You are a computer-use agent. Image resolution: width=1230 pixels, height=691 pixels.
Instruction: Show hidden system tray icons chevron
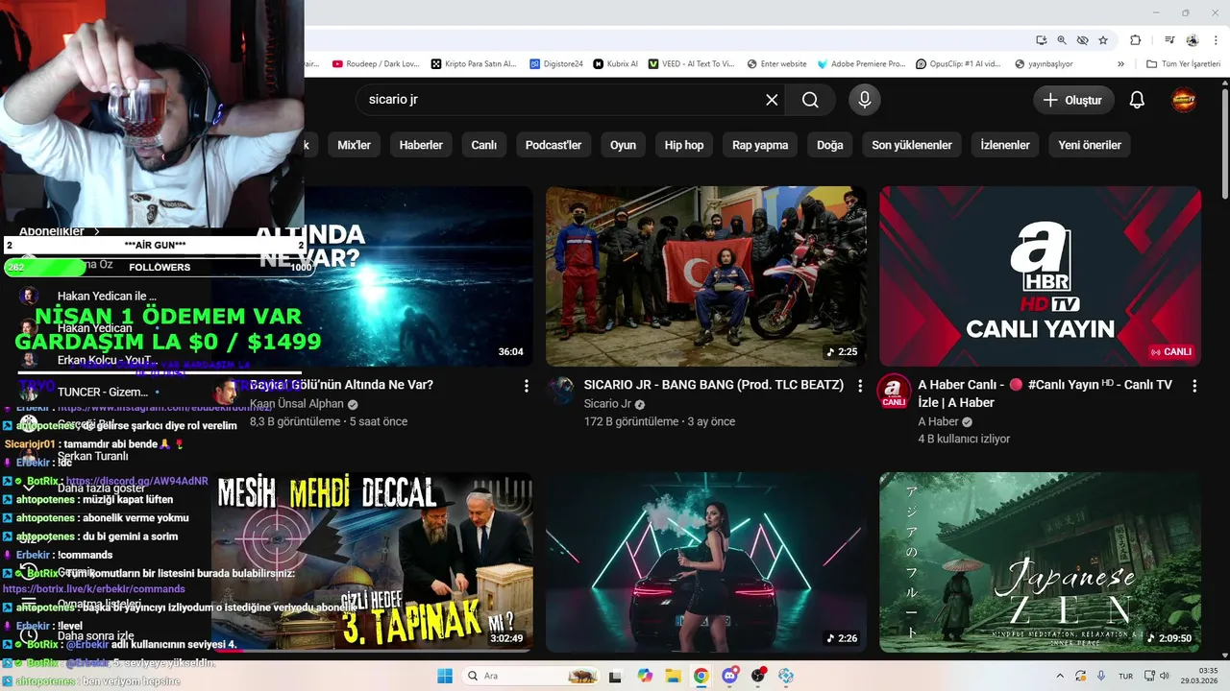point(1061,676)
